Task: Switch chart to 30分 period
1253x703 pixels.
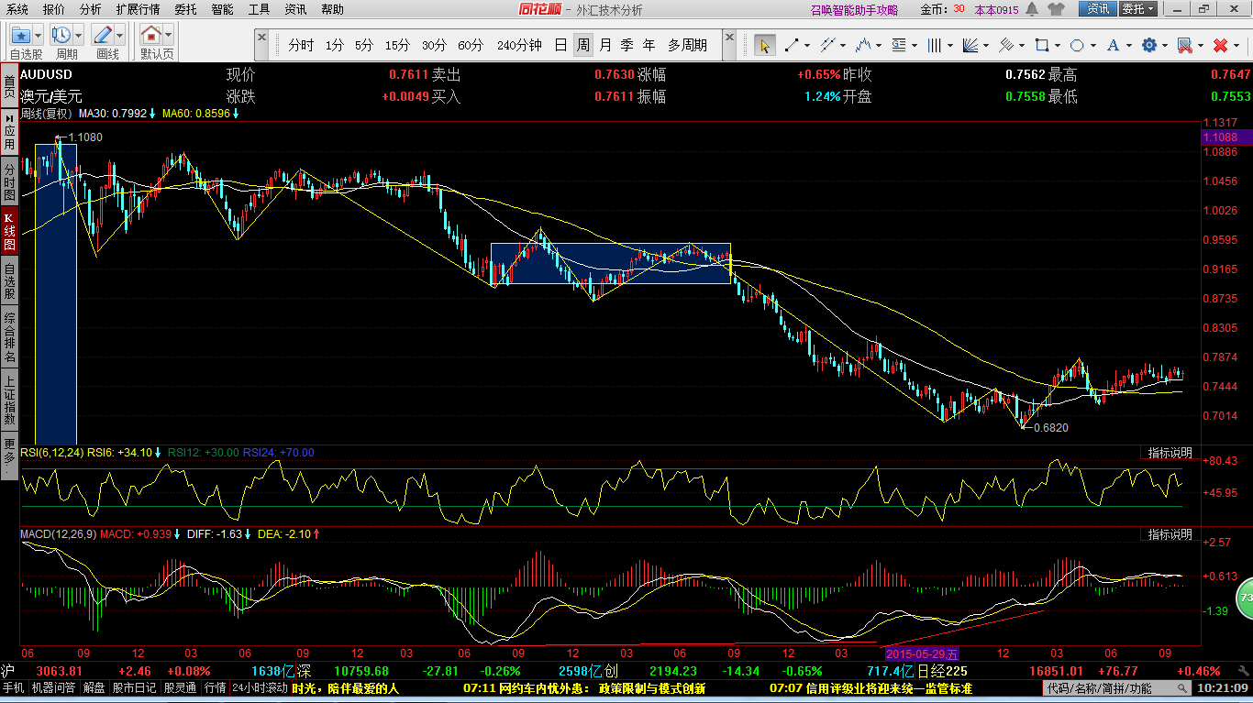Action: (435, 45)
